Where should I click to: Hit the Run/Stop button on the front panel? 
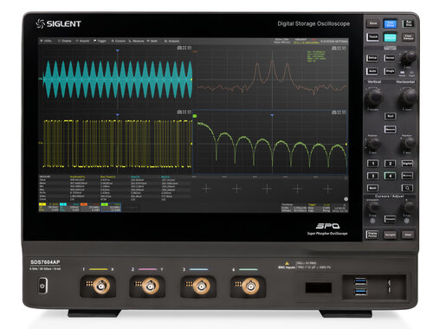408,23
